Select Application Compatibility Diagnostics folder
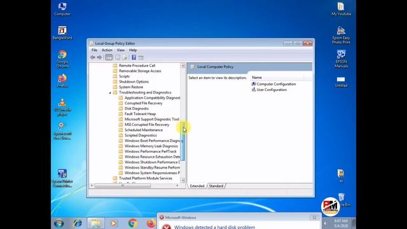The height and width of the screenshot is (229, 407). 152,98
